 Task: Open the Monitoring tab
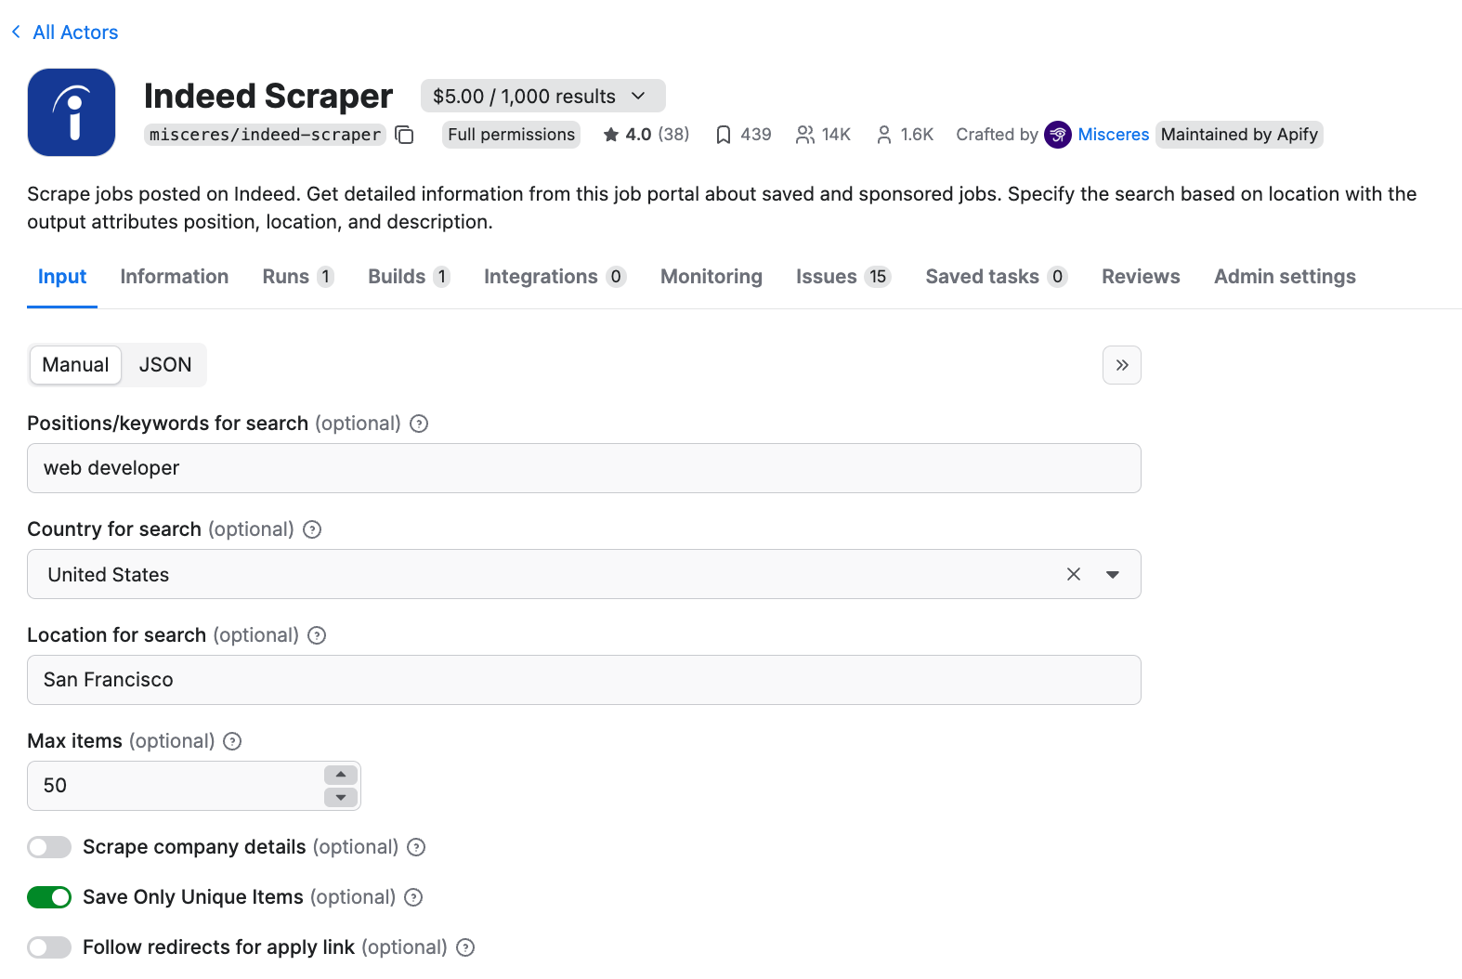[x=711, y=277]
